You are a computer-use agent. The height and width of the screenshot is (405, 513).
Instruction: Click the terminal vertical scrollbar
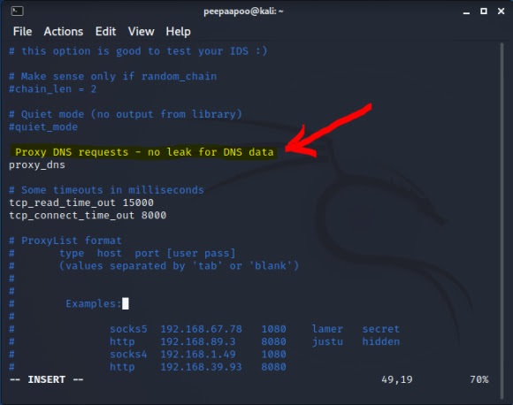tap(502, 221)
